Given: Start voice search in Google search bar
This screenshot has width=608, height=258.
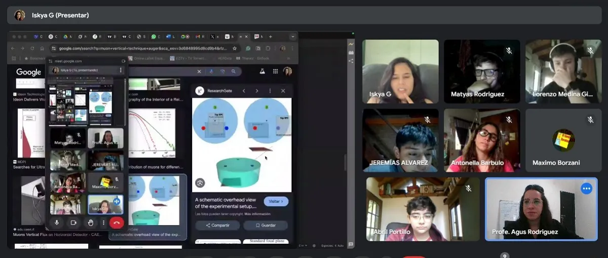Looking at the screenshot, I should pos(211,72).
